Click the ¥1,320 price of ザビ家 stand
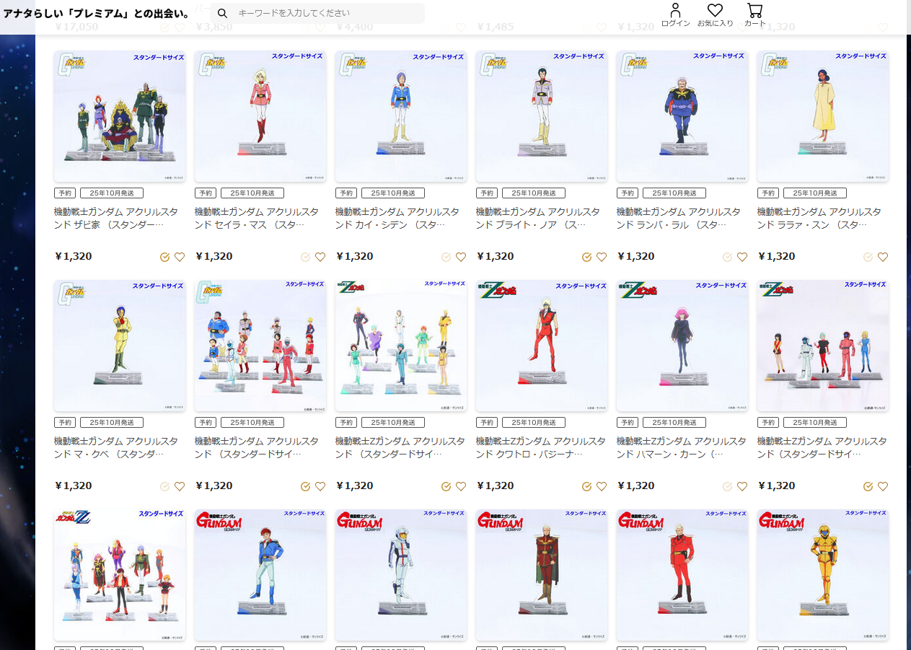This screenshot has width=911, height=650. point(73,256)
